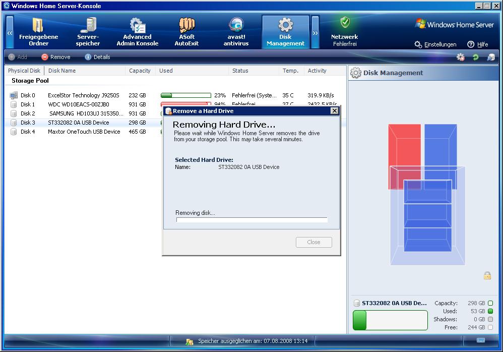Click the Disk 2 drive icon
The width and height of the screenshot is (503, 352).
pyautogui.click(x=14, y=113)
